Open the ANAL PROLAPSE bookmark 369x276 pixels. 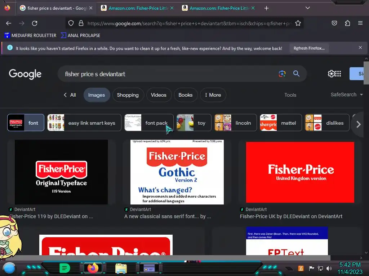[80, 36]
